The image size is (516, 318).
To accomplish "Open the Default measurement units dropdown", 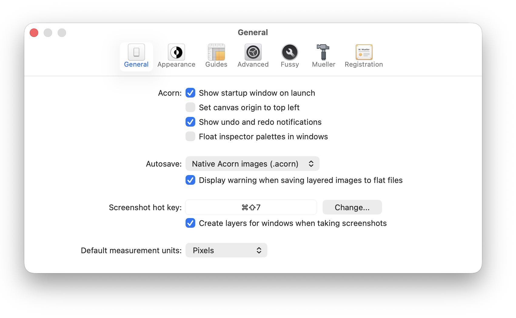I will 226,250.
